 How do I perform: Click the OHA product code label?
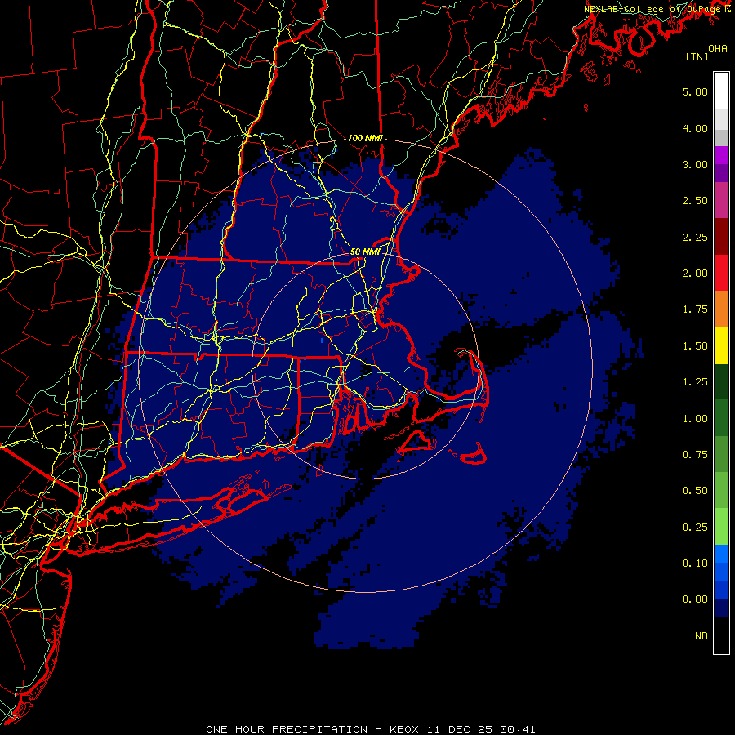[x=718, y=49]
